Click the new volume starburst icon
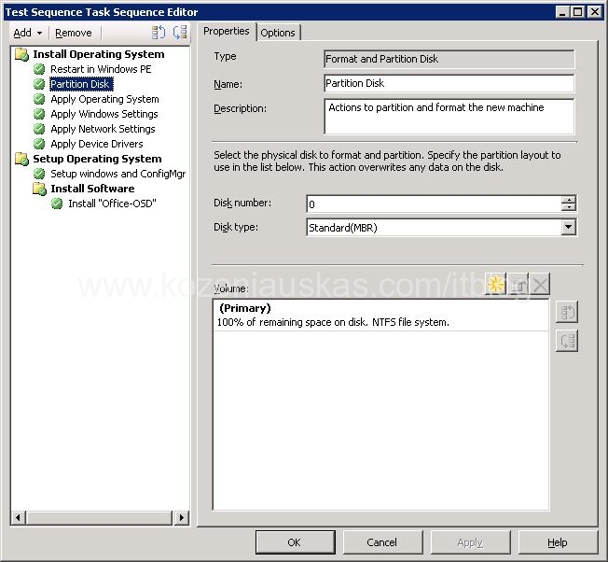The height and width of the screenshot is (562, 608). click(x=496, y=286)
